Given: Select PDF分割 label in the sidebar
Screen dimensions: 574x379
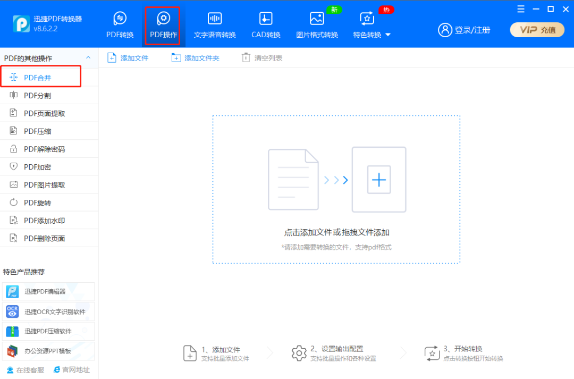Looking at the screenshot, I should pos(37,96).
